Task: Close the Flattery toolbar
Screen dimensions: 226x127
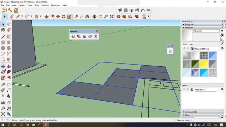Action: pyautogui.click(x=97, y=31)
